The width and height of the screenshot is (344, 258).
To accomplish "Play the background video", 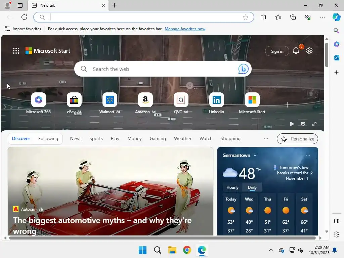I will 292,124.
